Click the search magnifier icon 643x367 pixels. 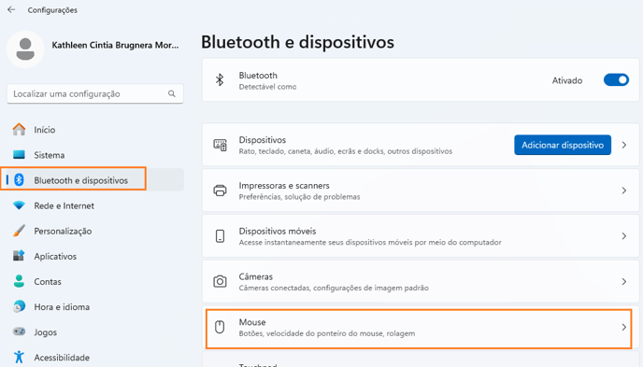(172, 93)
